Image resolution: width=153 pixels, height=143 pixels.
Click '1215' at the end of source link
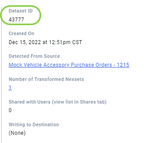point(123,65)
